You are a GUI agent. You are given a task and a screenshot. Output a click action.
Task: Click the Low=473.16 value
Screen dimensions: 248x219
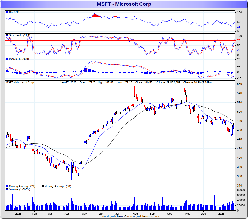point(124,82)
